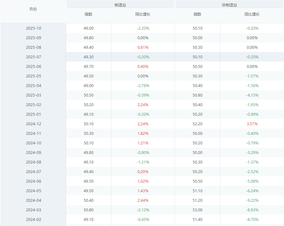
Task: Click the 2025-07 month cell
Action: coord(33,57)
